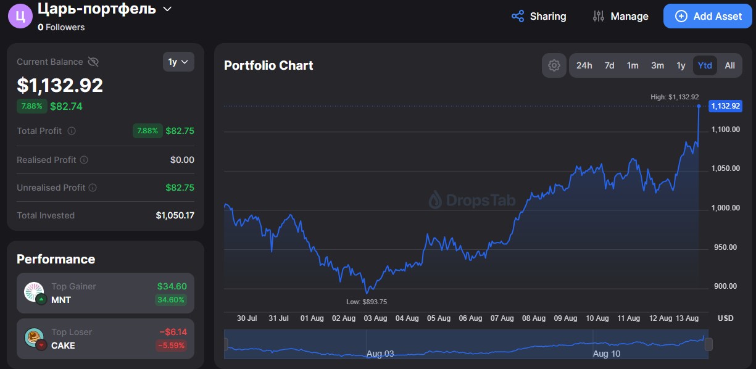Click the purple portfolio avatar icon

pos(20,16)
